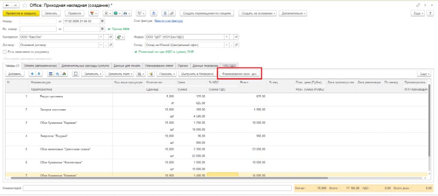Screen dimensions: 438x196
Task: Open the envelope icon dropdown
Action: tap(140, 13)
